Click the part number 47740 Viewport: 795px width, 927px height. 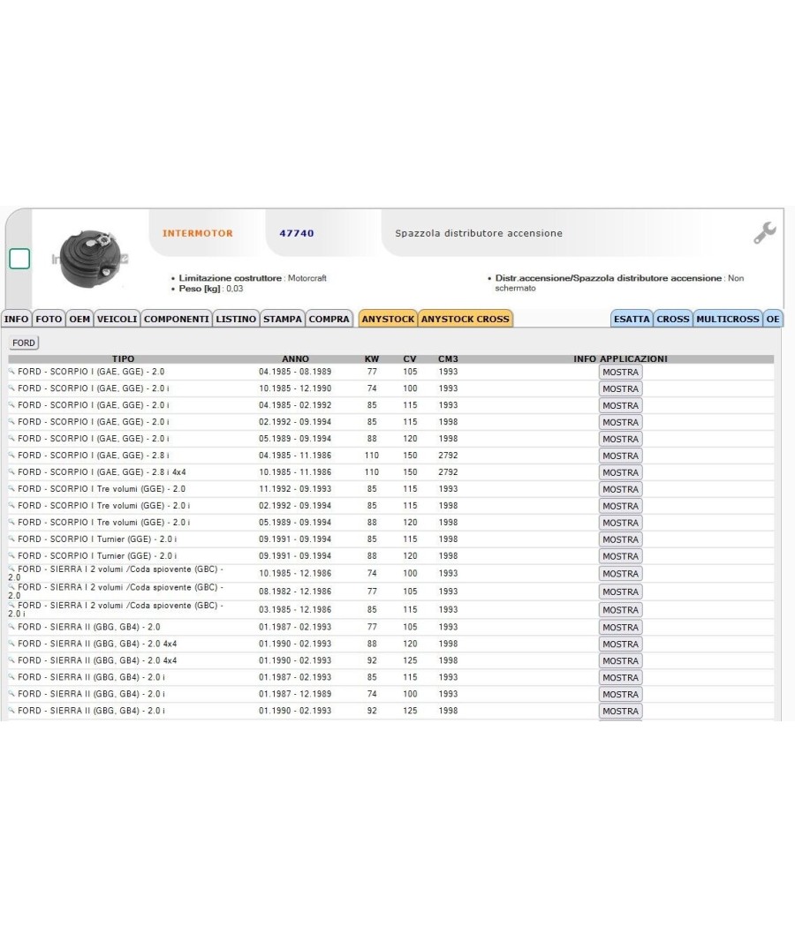(296, 234)
